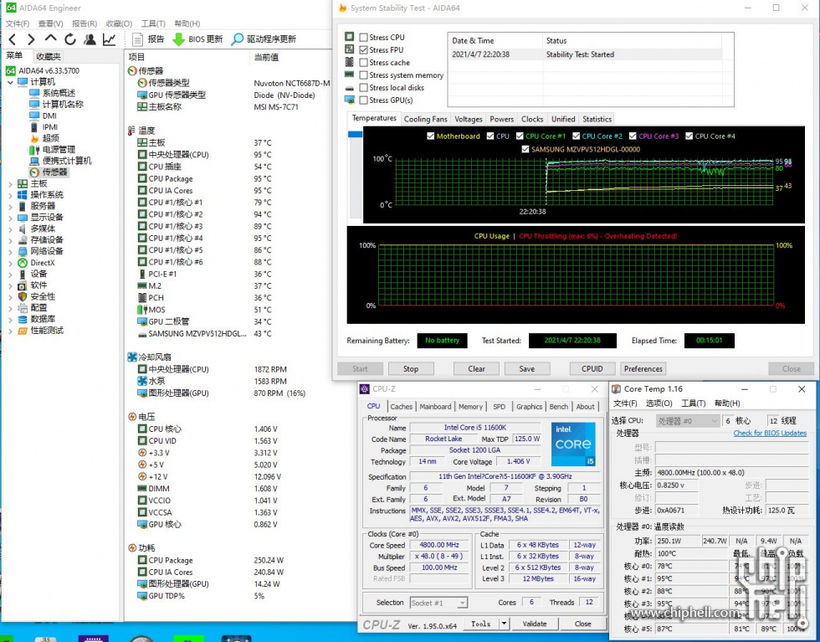
Task: Click the Core Temp 主频 frequency field
Action: coord(731,472)
